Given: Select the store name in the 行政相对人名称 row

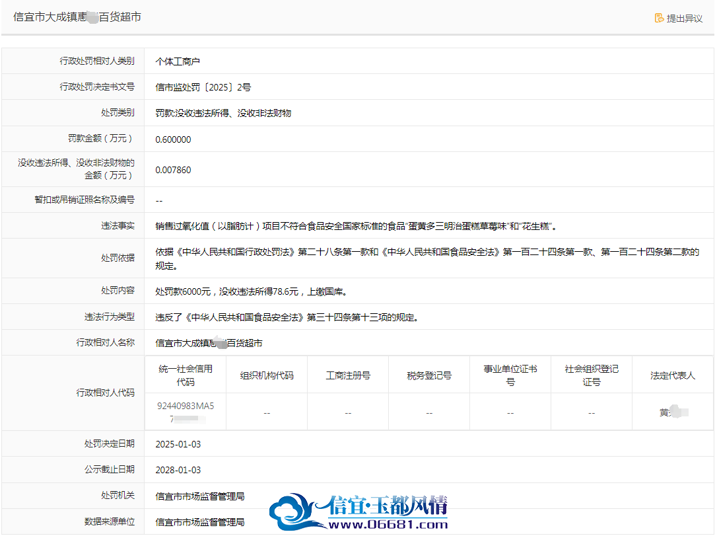Looking at the screenshot, I should click(x=209, y=343).
